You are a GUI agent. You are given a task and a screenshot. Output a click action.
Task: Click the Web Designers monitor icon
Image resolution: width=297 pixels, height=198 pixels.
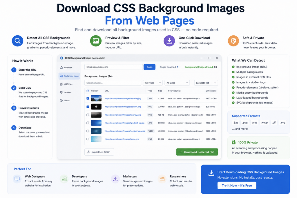[17, 179]
